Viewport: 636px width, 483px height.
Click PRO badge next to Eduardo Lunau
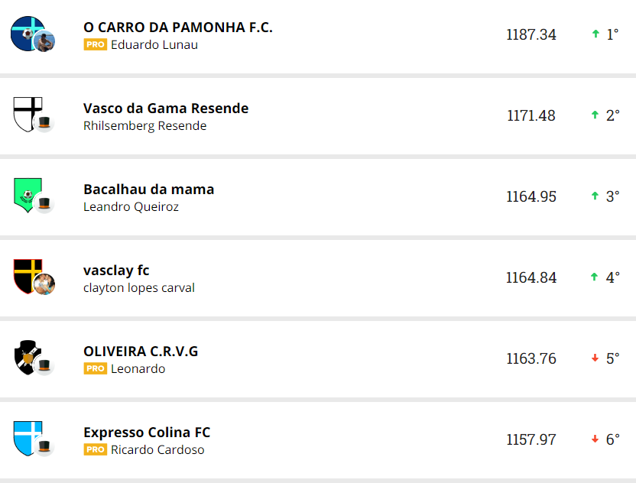tap(95, 45)
